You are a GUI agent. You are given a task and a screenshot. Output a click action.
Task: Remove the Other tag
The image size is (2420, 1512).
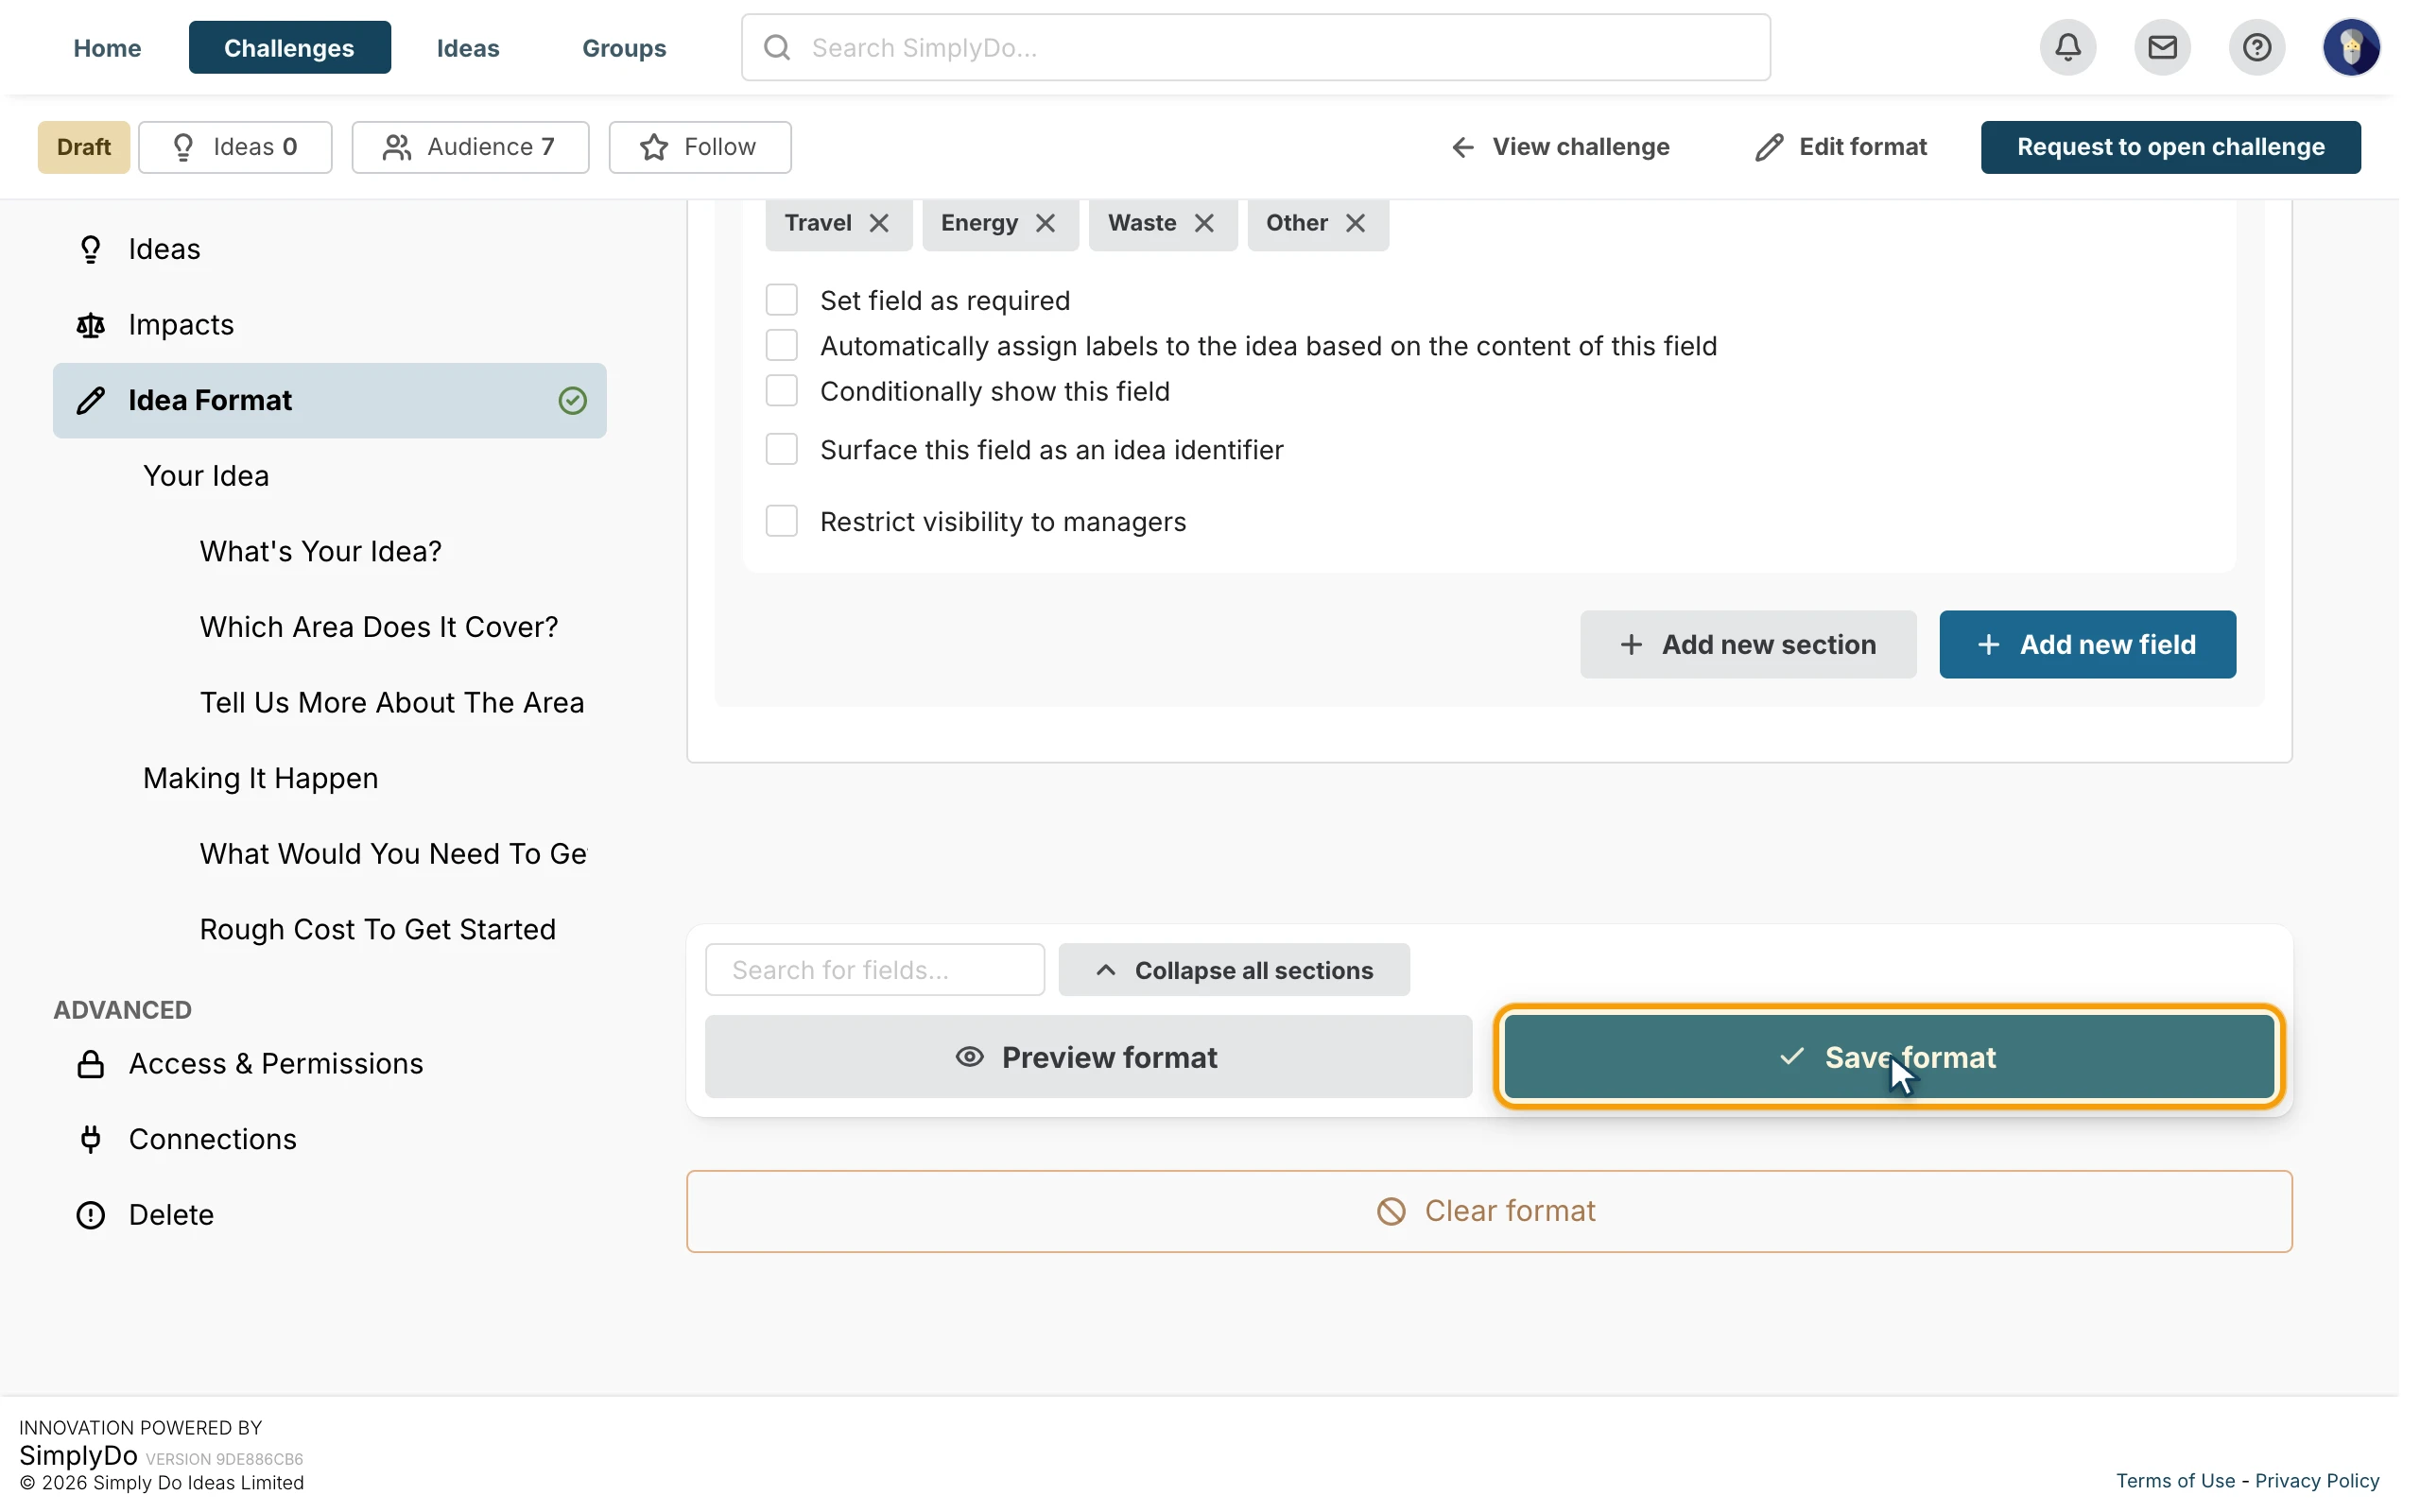click(x=1355, y=223)
